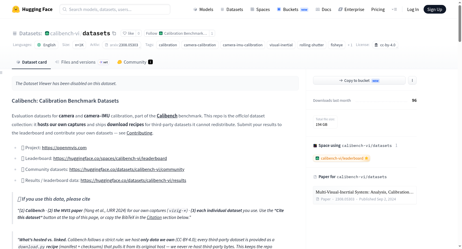
Task: Open the Dataset card tab
Action: point(31,62)
